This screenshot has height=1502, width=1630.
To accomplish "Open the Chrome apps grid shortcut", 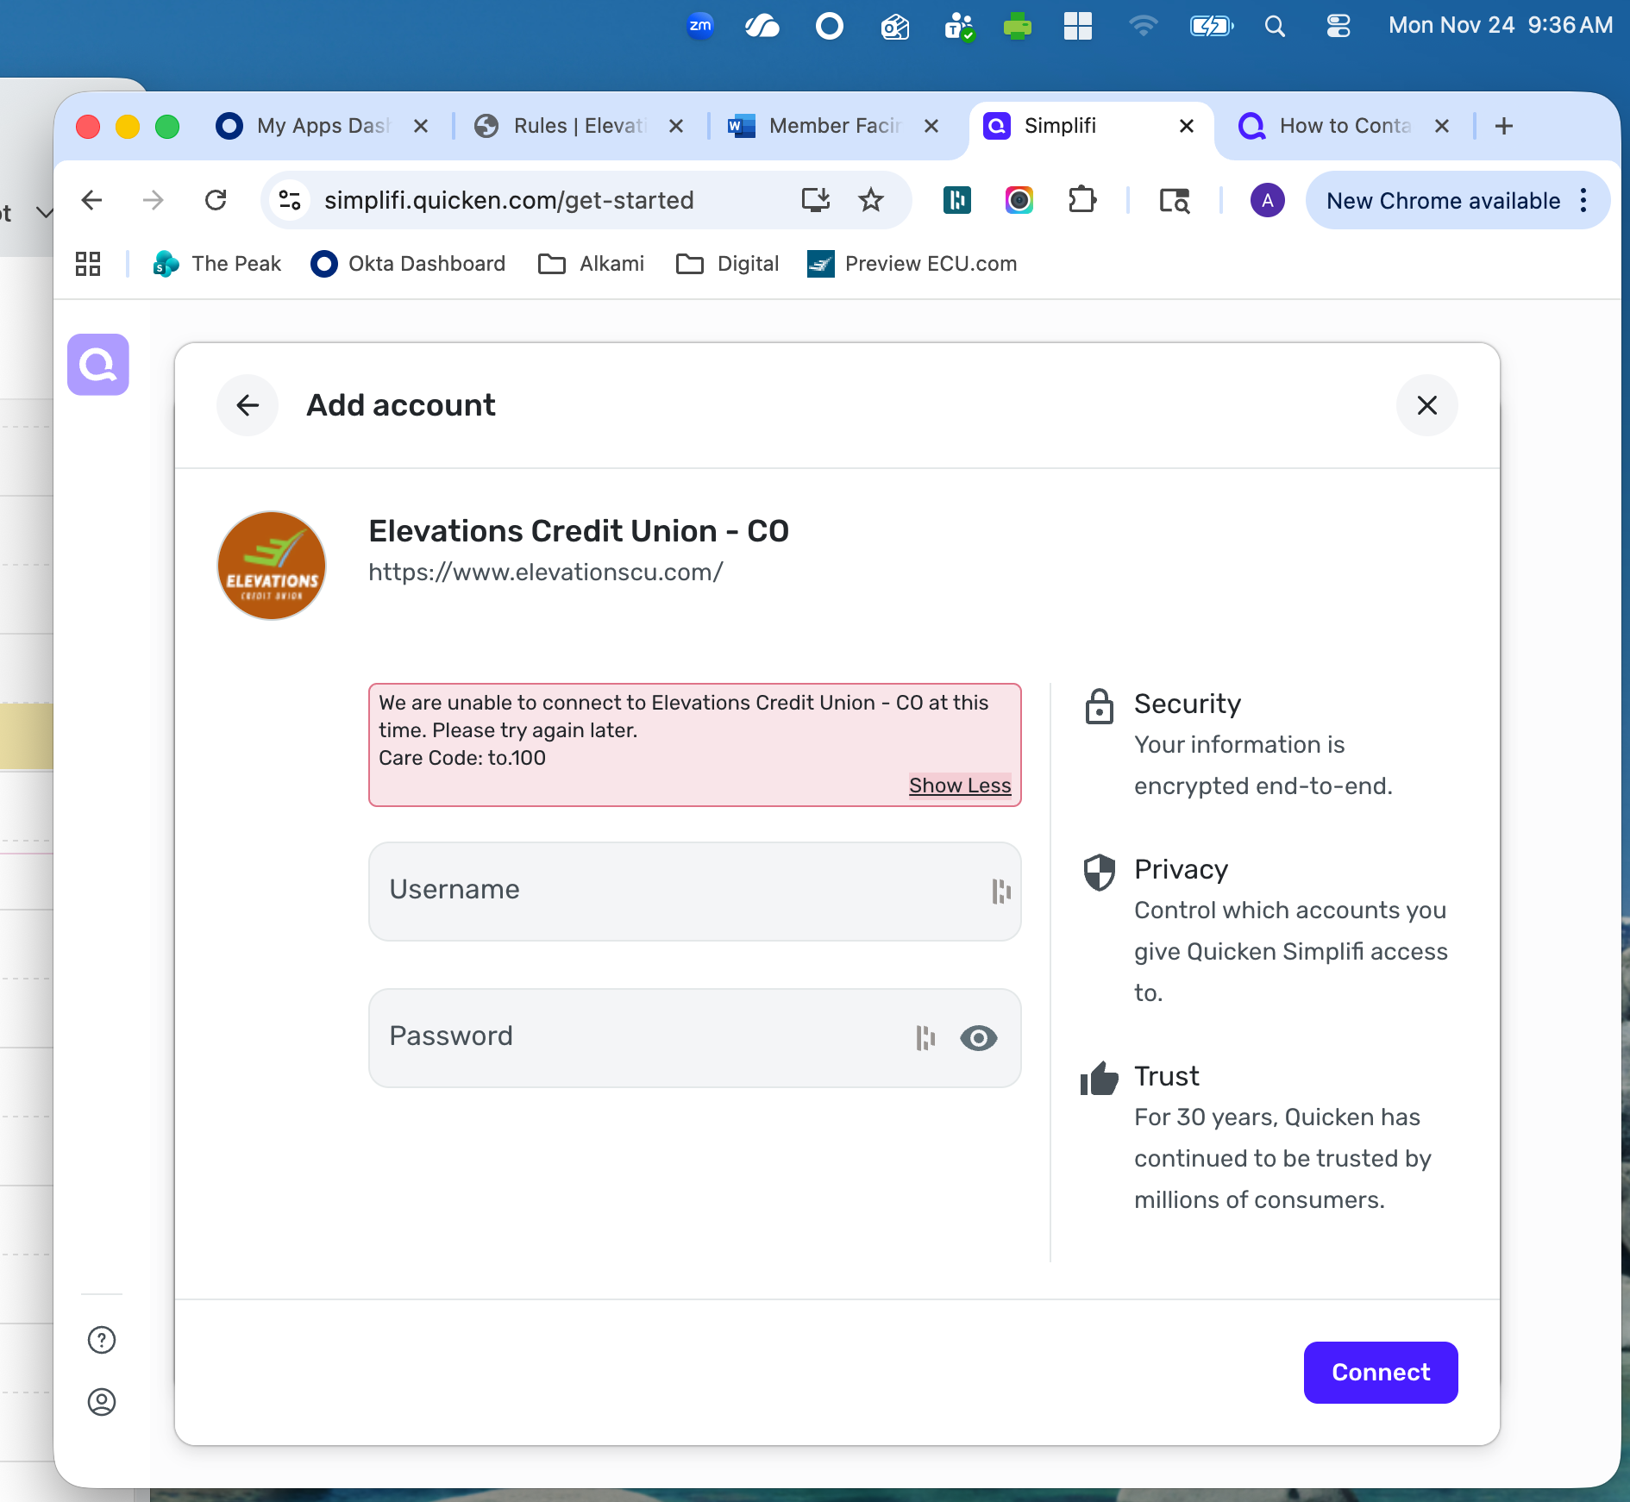I will pos(88,264).
